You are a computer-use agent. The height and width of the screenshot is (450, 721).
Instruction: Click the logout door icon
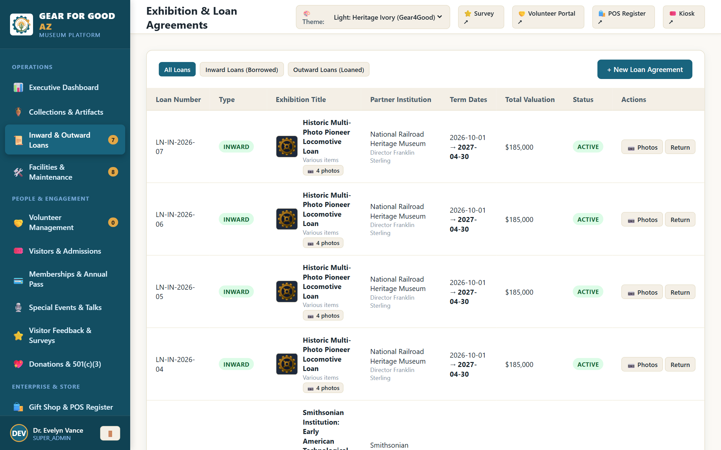pyautogui.click(x=110, y=433)
